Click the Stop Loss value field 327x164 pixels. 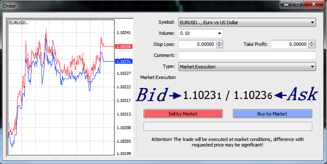(x=197, y=44)
